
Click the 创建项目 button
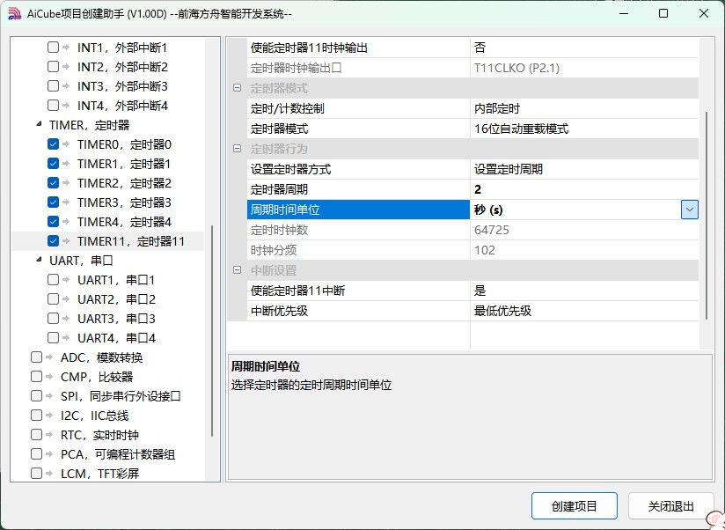[575, 506]
